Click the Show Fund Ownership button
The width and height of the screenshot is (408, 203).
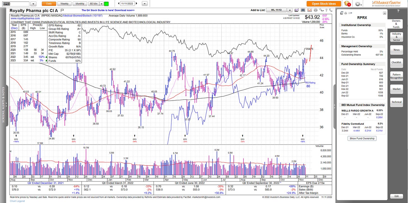362,138
